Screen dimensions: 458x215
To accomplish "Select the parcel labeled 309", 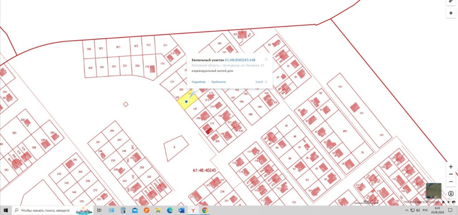I will coord(90,67).
